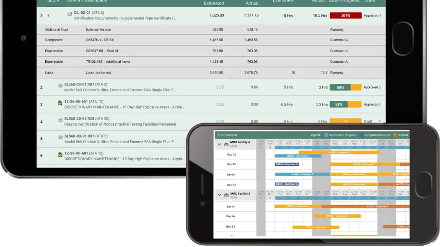Click the 1,423.45 estimated value
This screenshot has height=247, width=440.
pyautogui.click(x=216, y=62)
